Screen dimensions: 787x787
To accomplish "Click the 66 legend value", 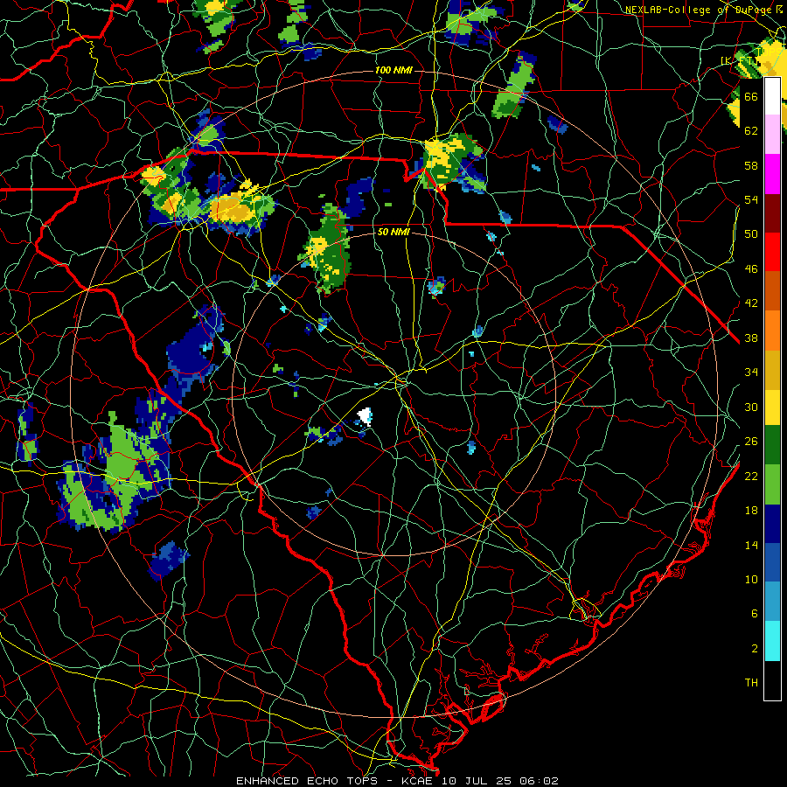I will click(751, 96).
